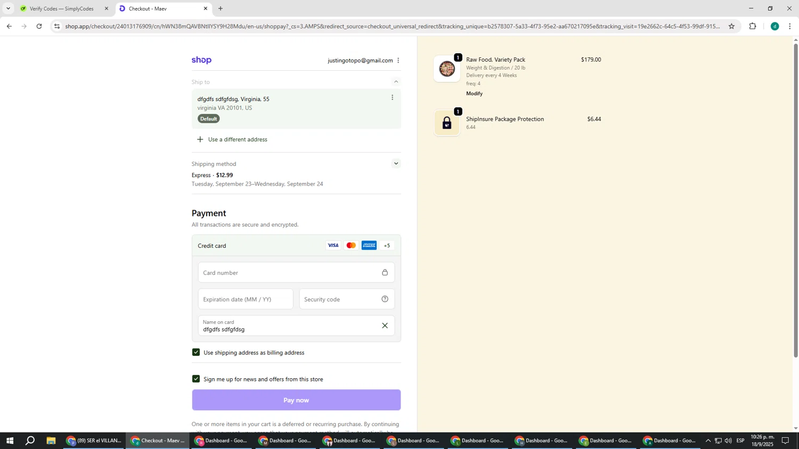Screen dimensions: 799x449
Task: Click the lock icon in the card number field
Action: point(385,272)
